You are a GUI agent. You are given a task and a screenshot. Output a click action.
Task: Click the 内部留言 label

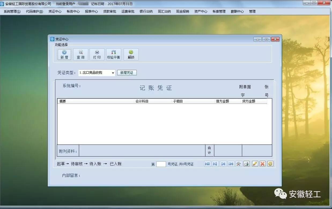(71, 176)
